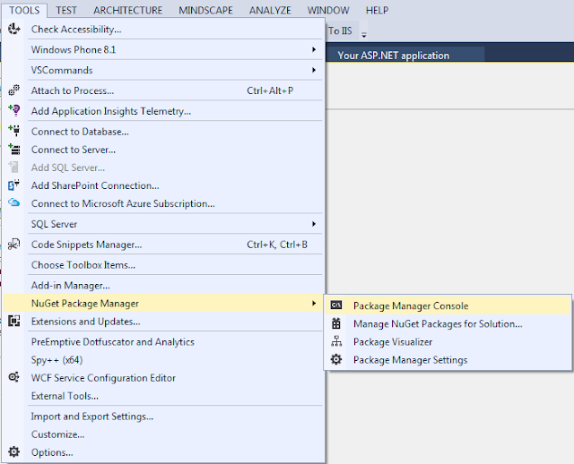Open the toolbar overflow dropdown near To IIS
The image size is (574, 464).
364,35
